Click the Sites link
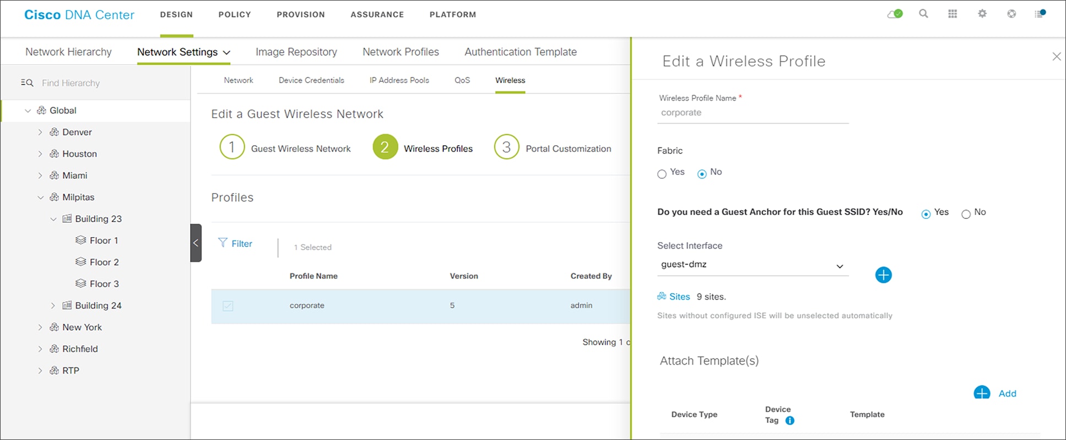This screenshot has width=1066, height=440. pyautogui.click(x=680, y=296)
